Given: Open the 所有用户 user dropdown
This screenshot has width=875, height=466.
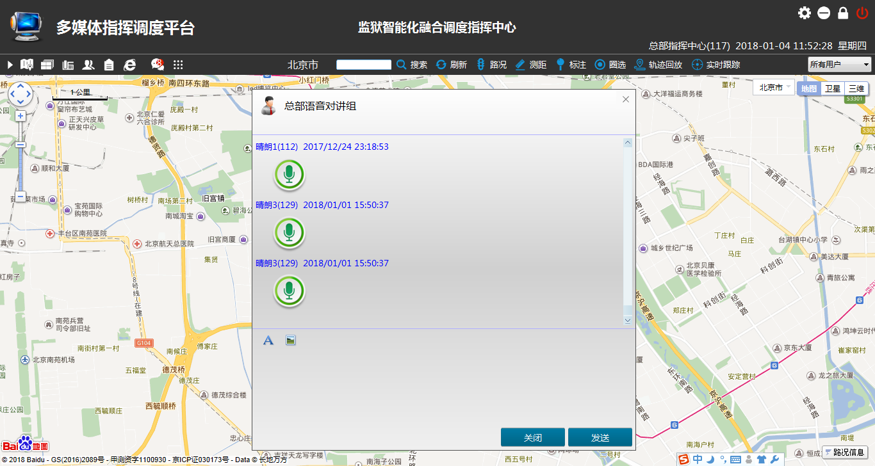Looking at the screenshot, I should (x=839, y=65).
